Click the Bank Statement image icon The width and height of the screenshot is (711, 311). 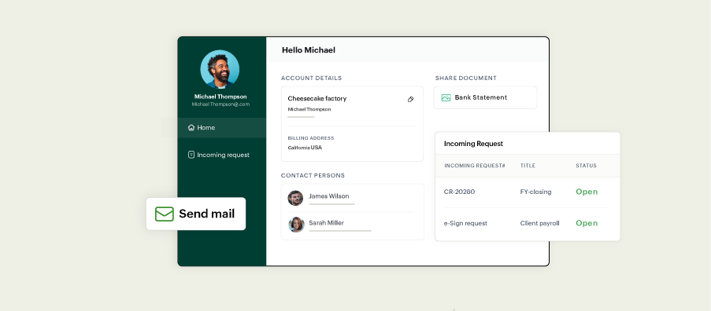(x=446, y=97)
